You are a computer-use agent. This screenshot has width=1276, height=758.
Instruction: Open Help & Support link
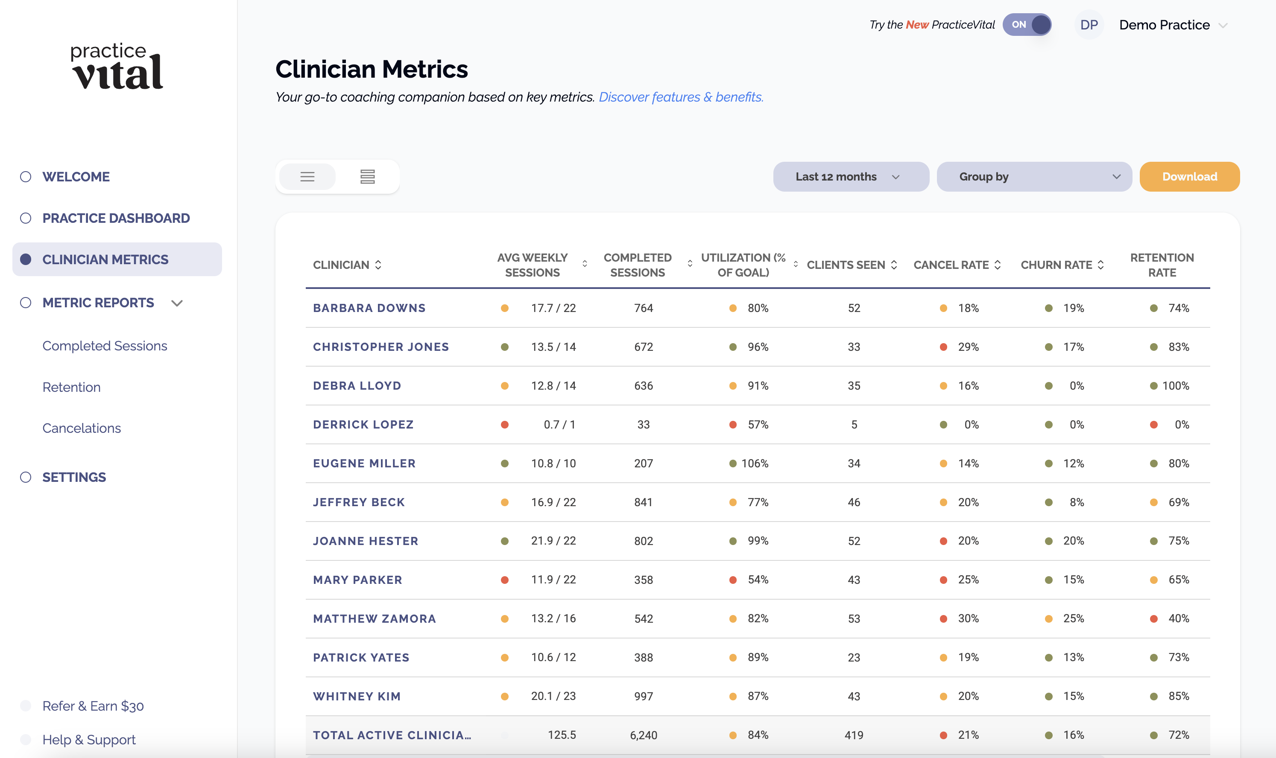click(89, 740)
